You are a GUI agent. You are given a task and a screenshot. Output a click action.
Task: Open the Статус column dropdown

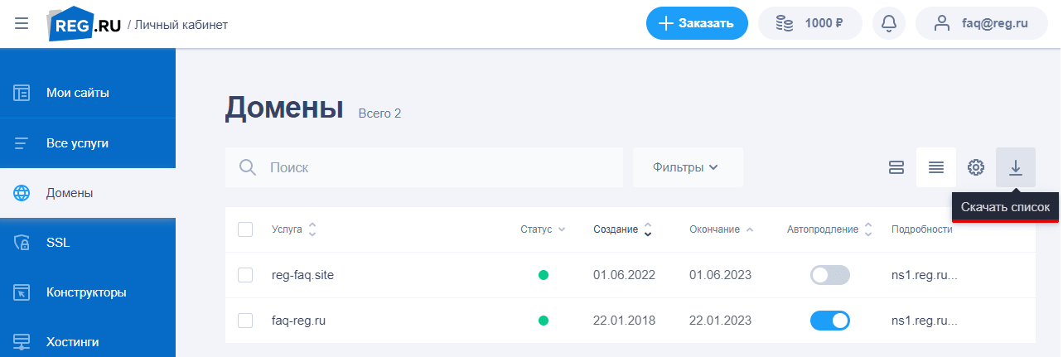click(x=543, y=229)
